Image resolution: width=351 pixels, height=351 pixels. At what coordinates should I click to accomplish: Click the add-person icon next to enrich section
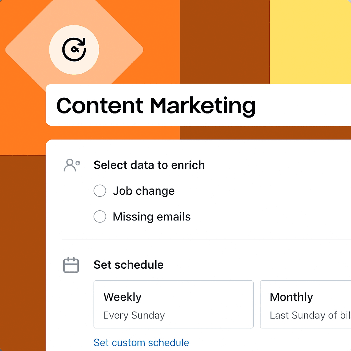(x=71, y=165)
